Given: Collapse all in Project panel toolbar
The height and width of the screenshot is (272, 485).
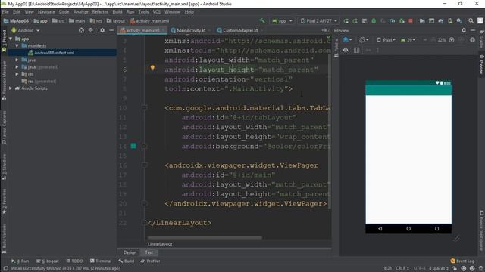Looking at the screenshot, I should pyautogui.click(x=91, y=30).
